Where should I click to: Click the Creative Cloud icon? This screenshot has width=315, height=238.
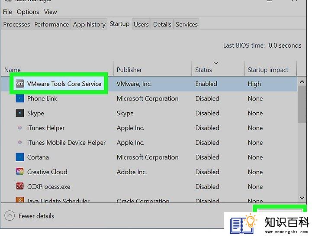click(20, 172)
